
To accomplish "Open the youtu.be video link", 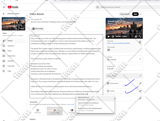I will click(x=118, y=43).
